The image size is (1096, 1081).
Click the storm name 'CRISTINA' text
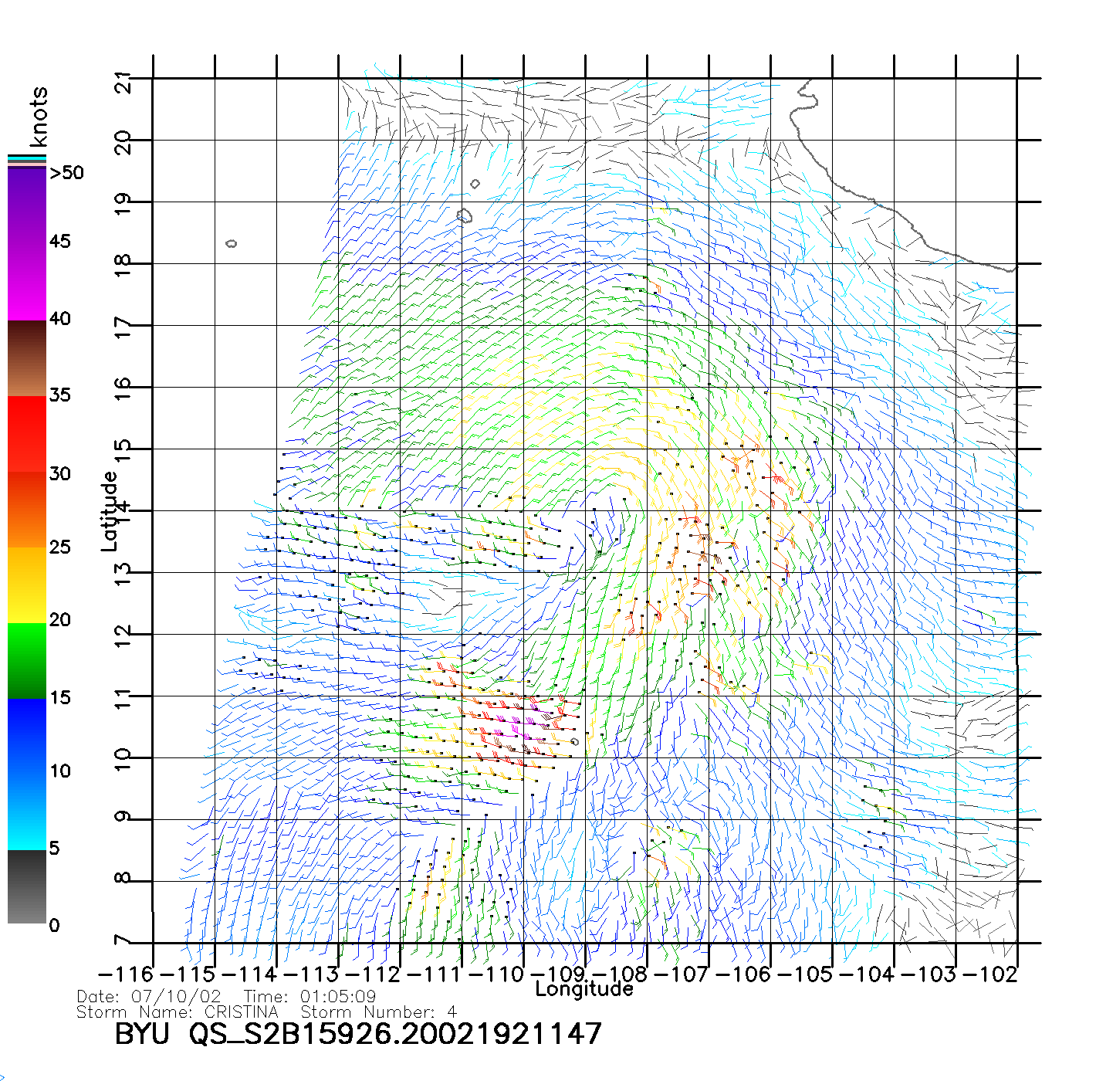241,1012
